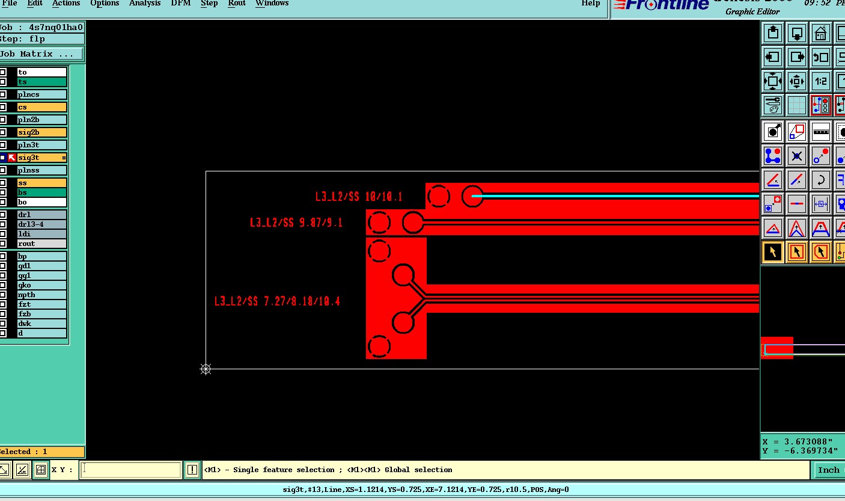Open the Edit menu
This screenshot has width=845, height=501.
35,3
